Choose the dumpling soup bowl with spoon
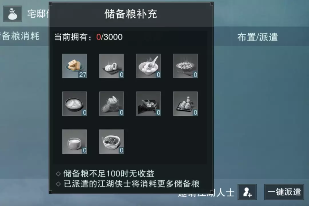The width and height of the screenshot is (309, 206). point(148,66)
